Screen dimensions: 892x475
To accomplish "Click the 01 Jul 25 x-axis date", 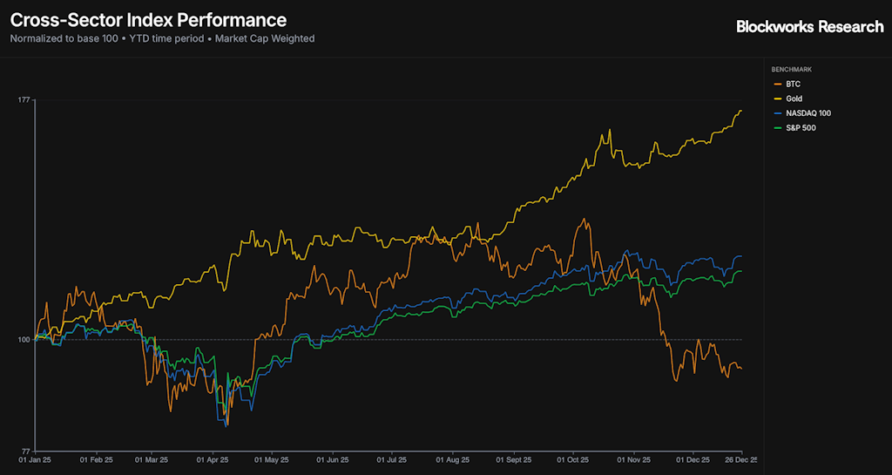I will click(391, 459).
